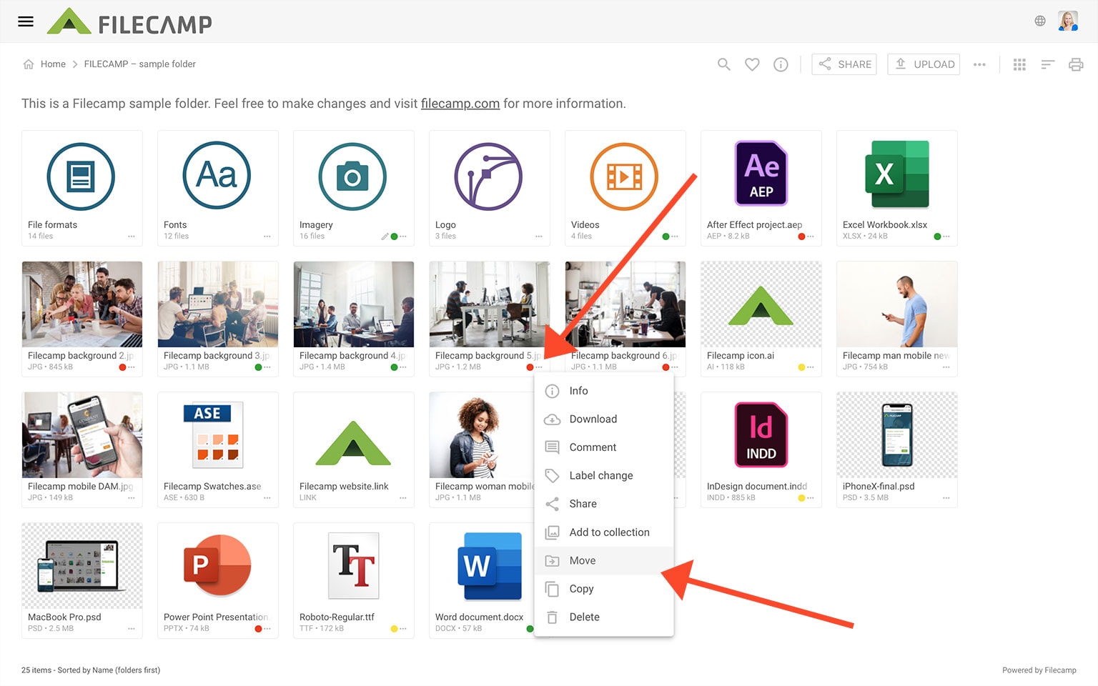
Task: Click the Imagery folder edit pencil icon
Action: pyautogui.click(x=385, y=237)
